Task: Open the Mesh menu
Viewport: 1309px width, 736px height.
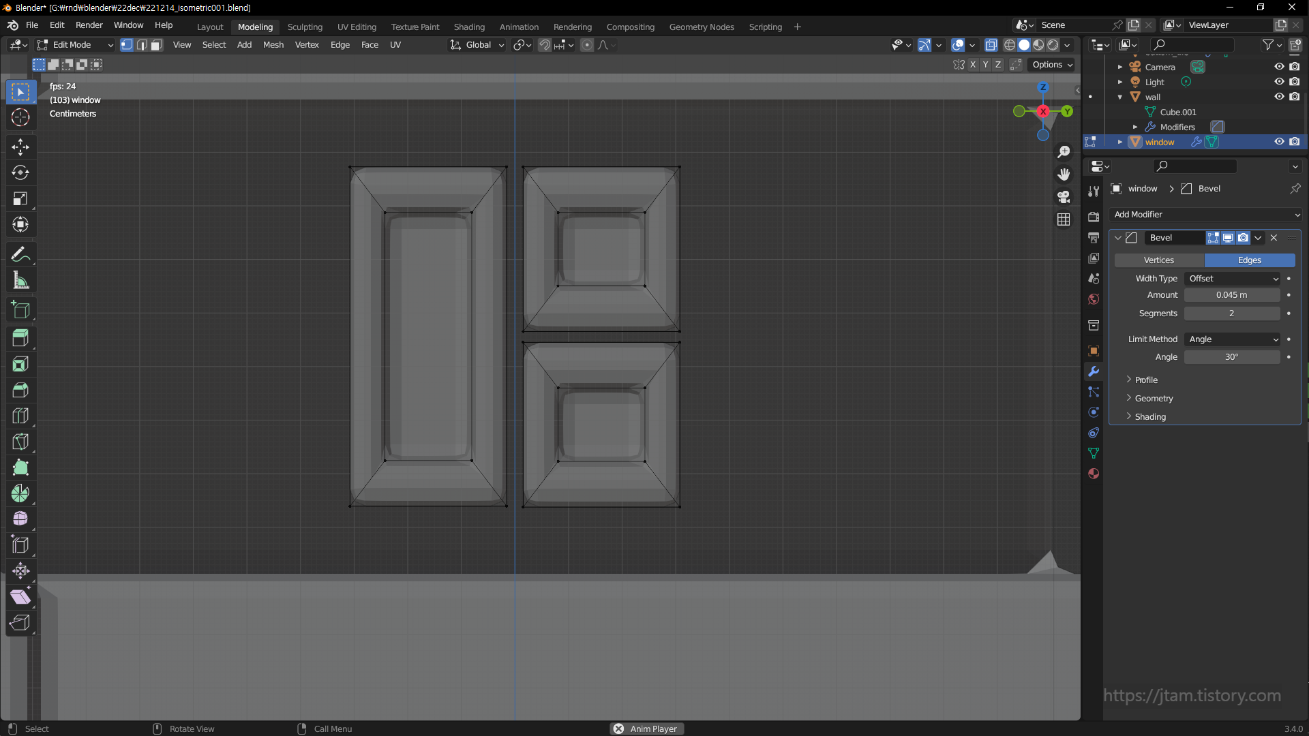Action: pos(273,45)
